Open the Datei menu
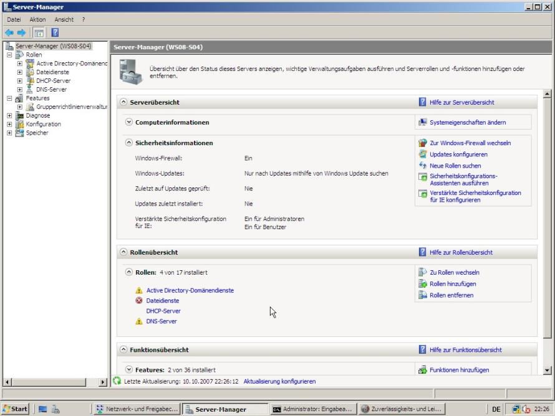This screenshot has height=416, width=555. 14,19
